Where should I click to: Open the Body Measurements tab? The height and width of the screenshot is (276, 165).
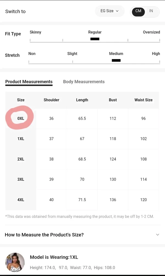pyautogui.click(x=84, y=82)
